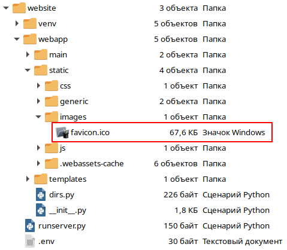Expand the venv folder
The width and height of the screenshot is (287, 250).
pyautogui.click(x=17, y=23)
